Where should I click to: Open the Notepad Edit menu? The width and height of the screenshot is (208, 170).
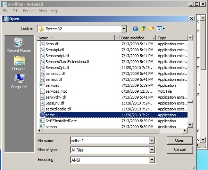pos(16,11)
